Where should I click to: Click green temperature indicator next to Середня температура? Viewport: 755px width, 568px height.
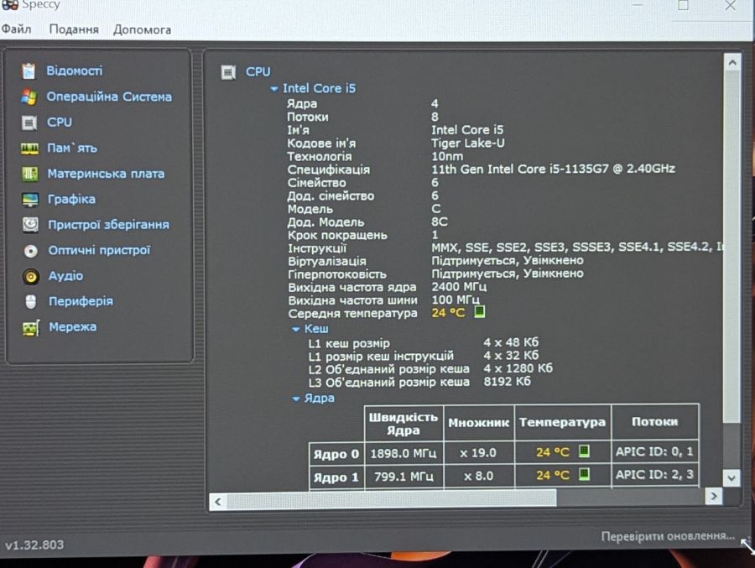click(479, 312)
